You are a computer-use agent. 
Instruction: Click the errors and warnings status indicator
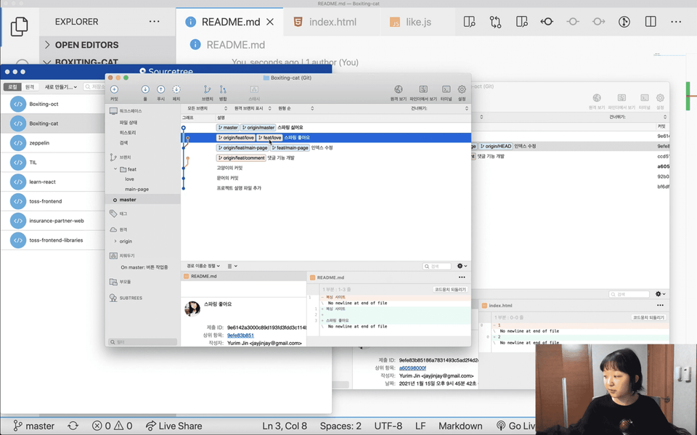tap(112, 426)
